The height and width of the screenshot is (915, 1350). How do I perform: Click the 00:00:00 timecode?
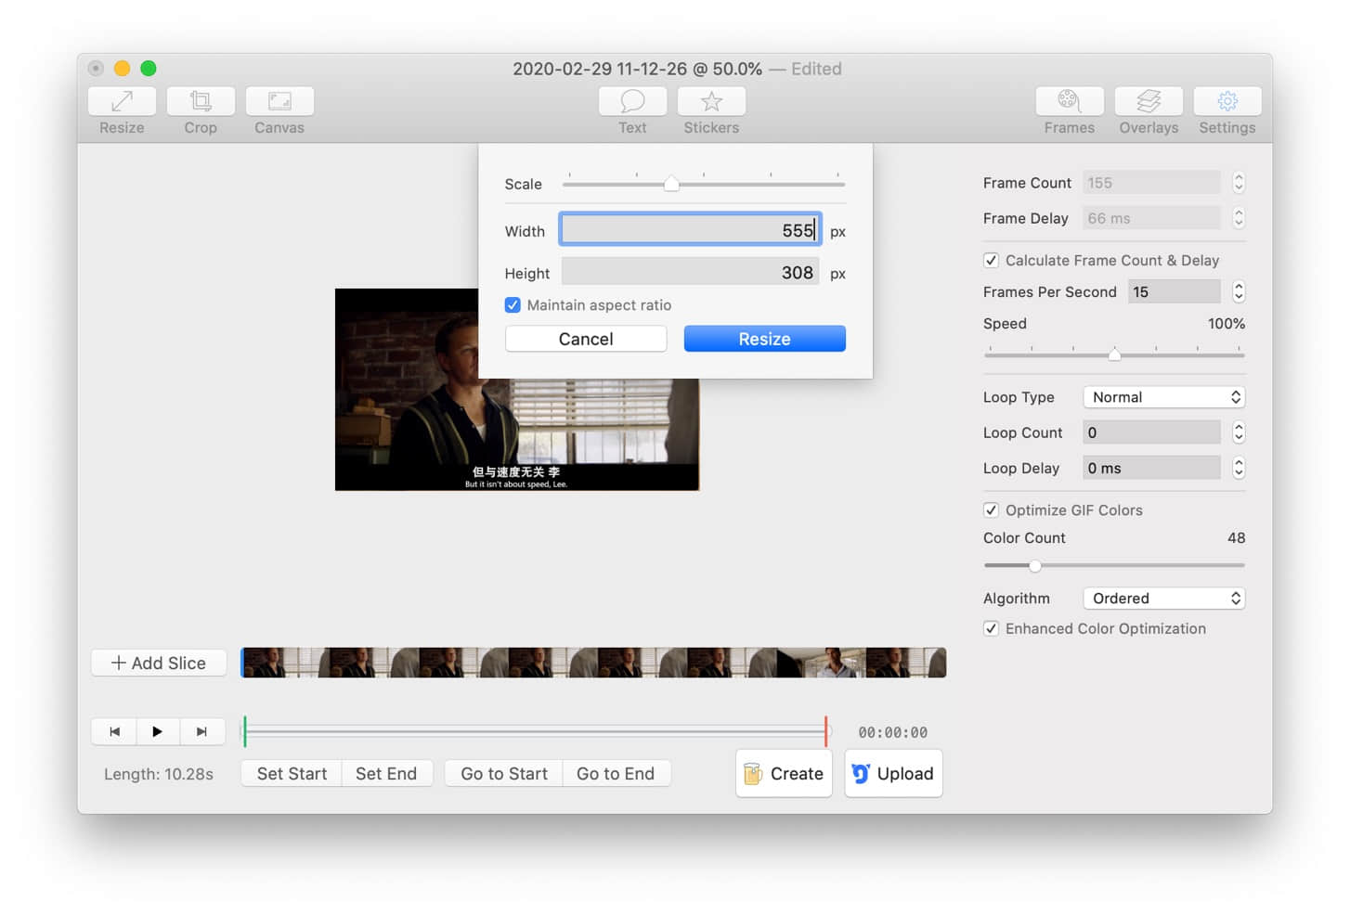[892, 732]
